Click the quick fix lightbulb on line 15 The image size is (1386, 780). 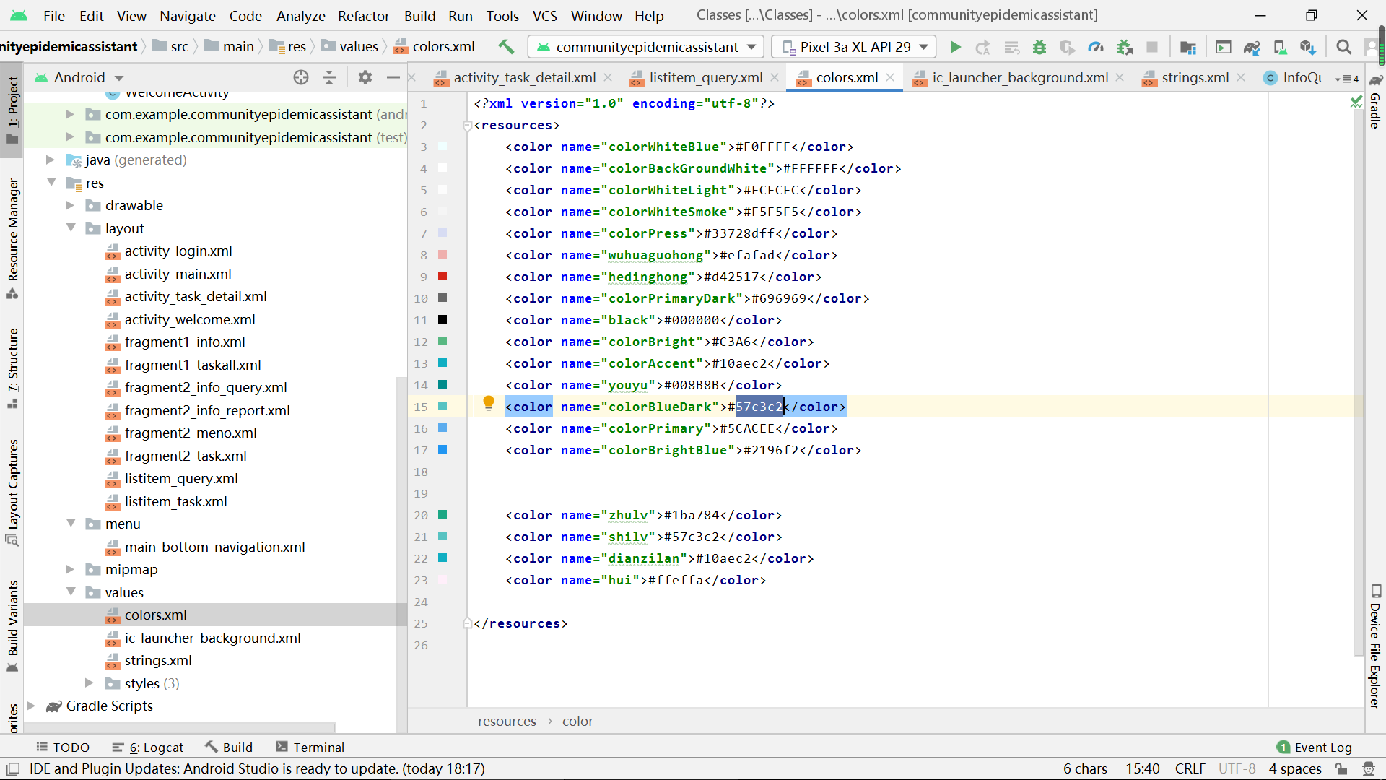coord(489,403)
